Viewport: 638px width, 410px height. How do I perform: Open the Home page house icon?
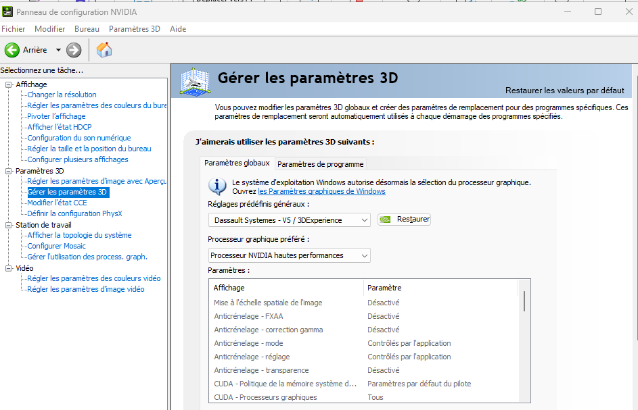[x=104, y=50]
